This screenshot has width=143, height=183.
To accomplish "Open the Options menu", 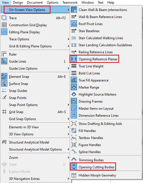I will click(x=53, y=3).
